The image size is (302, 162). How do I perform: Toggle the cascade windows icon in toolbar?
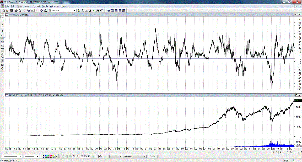109,10
